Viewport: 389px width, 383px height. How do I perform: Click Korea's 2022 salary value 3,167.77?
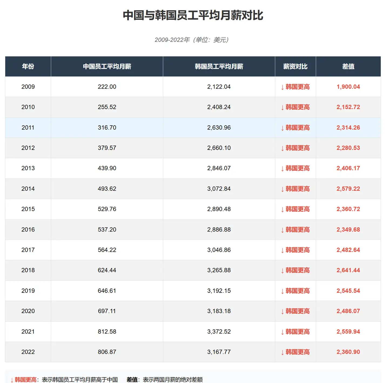[219, 352]
